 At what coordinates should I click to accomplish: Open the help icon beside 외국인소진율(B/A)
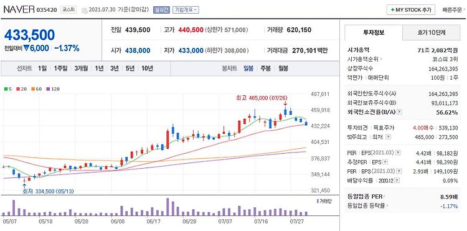click(399, 112)
